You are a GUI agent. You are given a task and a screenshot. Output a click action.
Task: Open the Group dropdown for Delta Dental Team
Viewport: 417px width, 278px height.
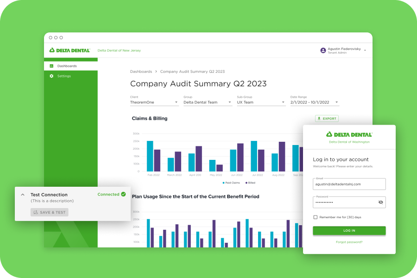tap(208, 102)
